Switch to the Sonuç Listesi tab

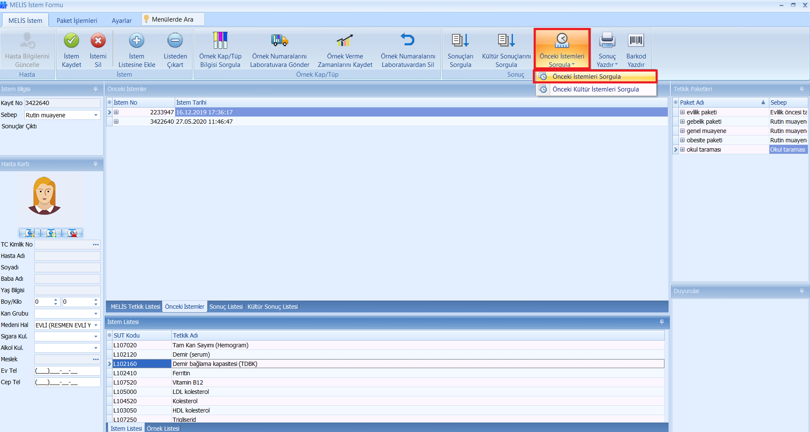click(x=226, y=307)
